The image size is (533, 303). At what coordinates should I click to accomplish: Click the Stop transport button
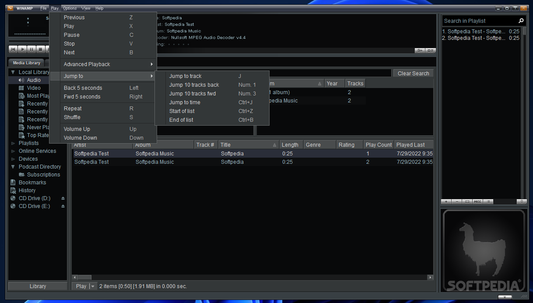tap(41, 49)
